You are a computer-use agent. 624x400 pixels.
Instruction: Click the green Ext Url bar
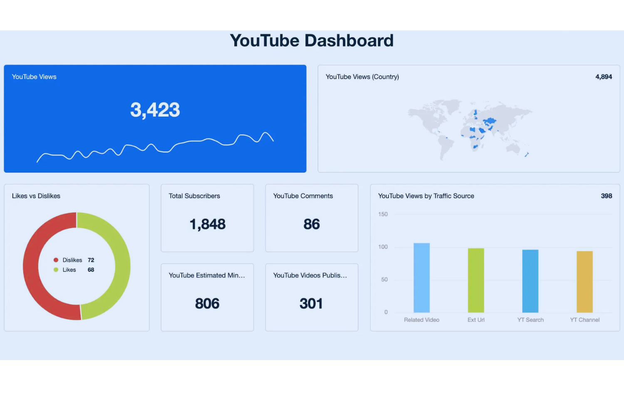pos(476,280)
